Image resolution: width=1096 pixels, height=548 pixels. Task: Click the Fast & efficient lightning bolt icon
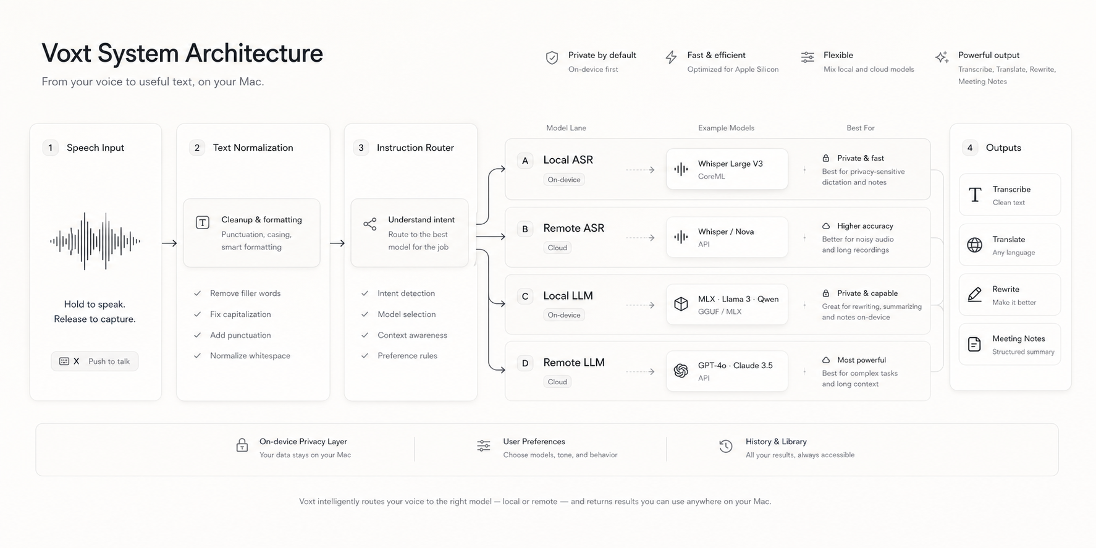[x=671, y=57]
